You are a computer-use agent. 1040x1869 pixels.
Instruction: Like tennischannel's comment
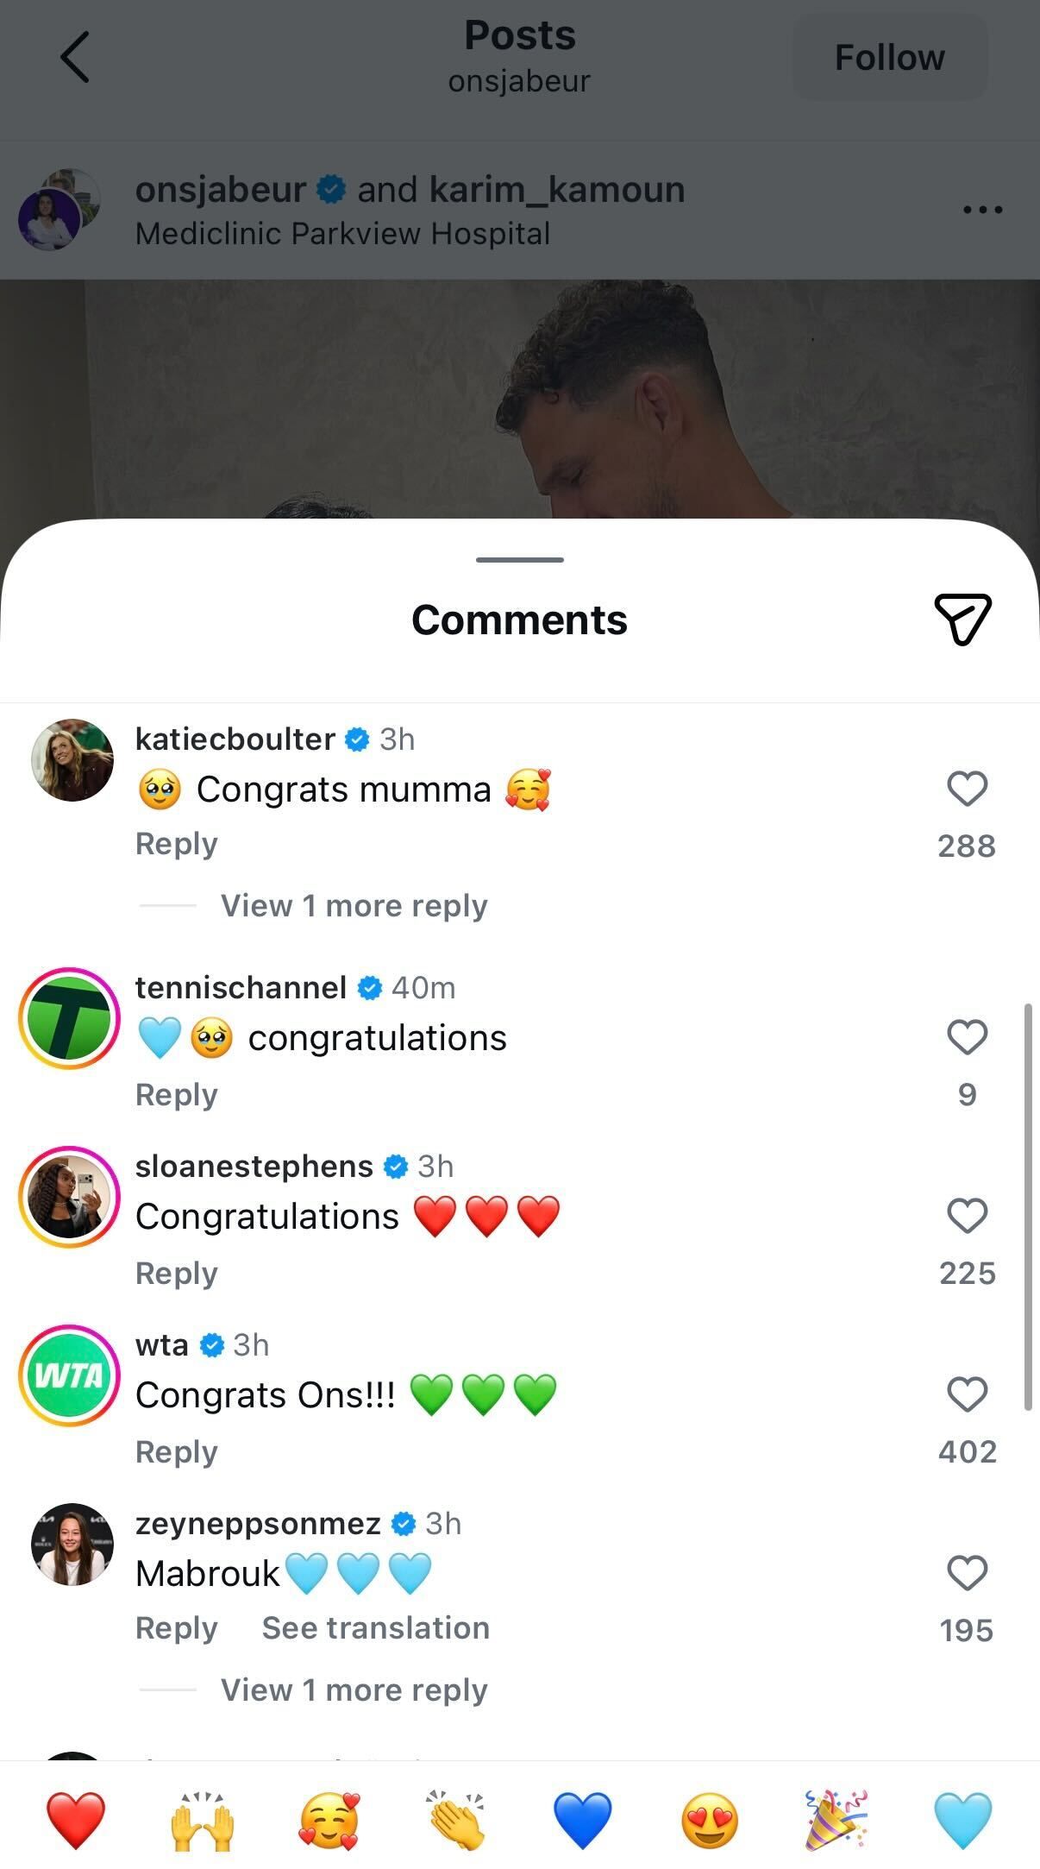967,1036
